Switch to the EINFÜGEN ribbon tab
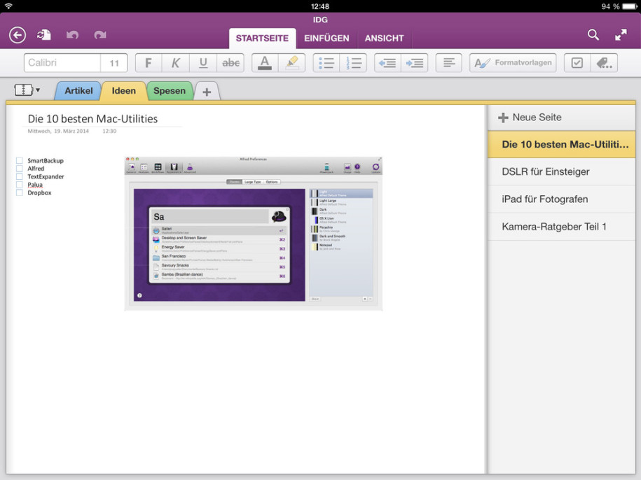The image size is (641, 480). (x=326, y=38)
